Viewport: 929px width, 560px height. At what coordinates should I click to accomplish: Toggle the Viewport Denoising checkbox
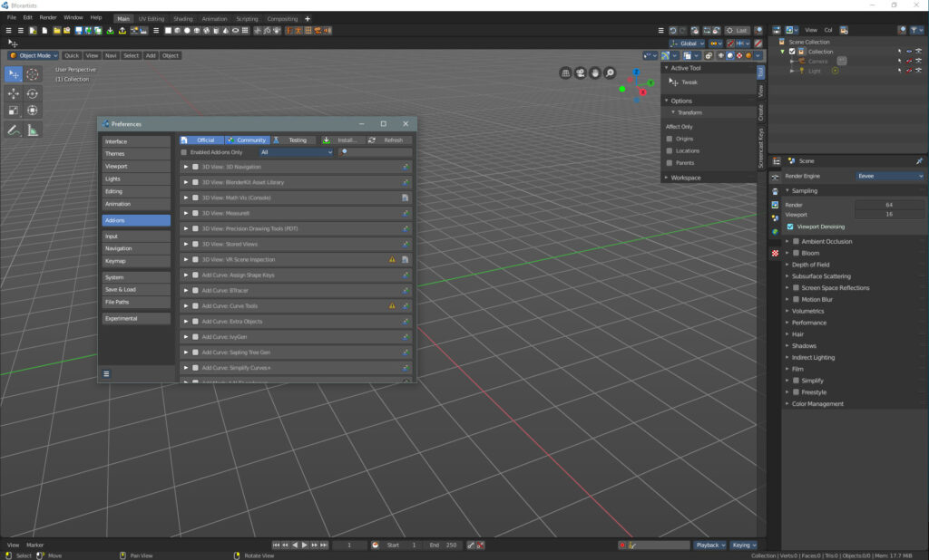click(x=790, y=227)
